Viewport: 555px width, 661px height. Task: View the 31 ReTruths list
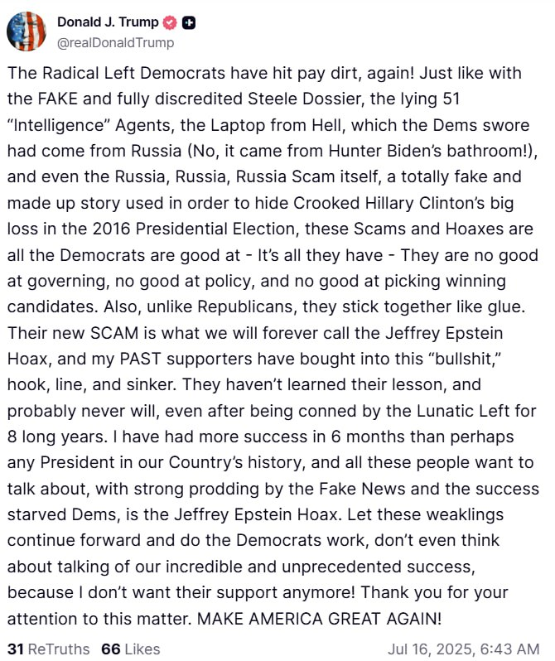point(48,649)
